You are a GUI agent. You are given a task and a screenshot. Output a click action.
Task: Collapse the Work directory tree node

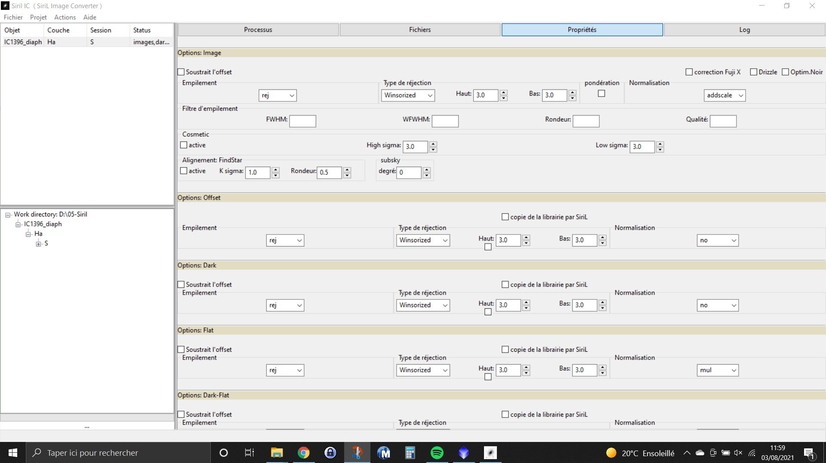click(8, 215)
